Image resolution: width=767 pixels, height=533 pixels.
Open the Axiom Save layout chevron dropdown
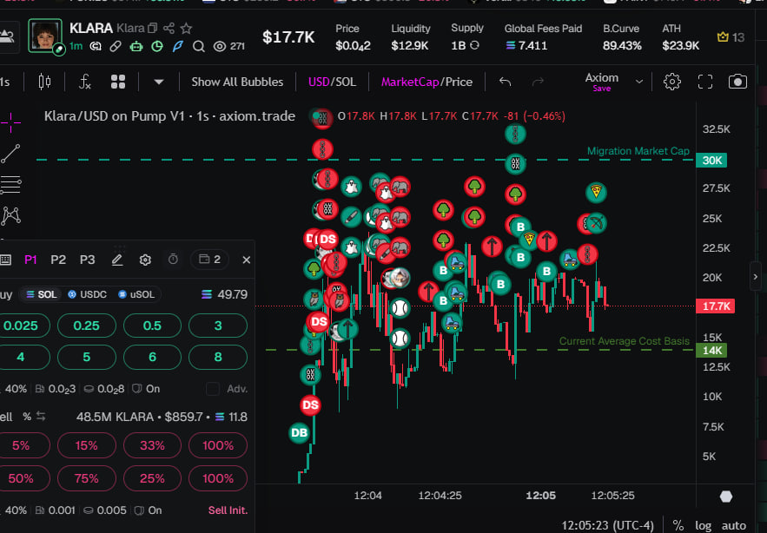click(x=638, y=82)
